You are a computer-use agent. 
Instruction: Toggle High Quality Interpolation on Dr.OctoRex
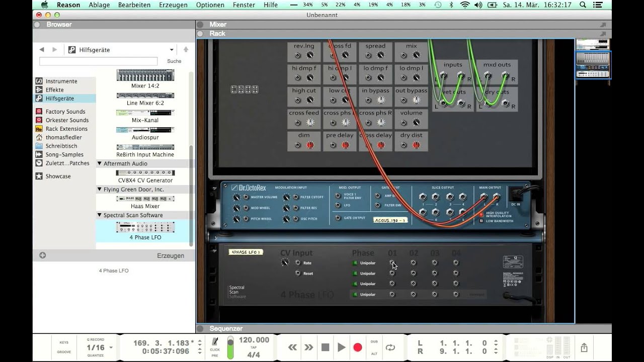click(481, 214)
